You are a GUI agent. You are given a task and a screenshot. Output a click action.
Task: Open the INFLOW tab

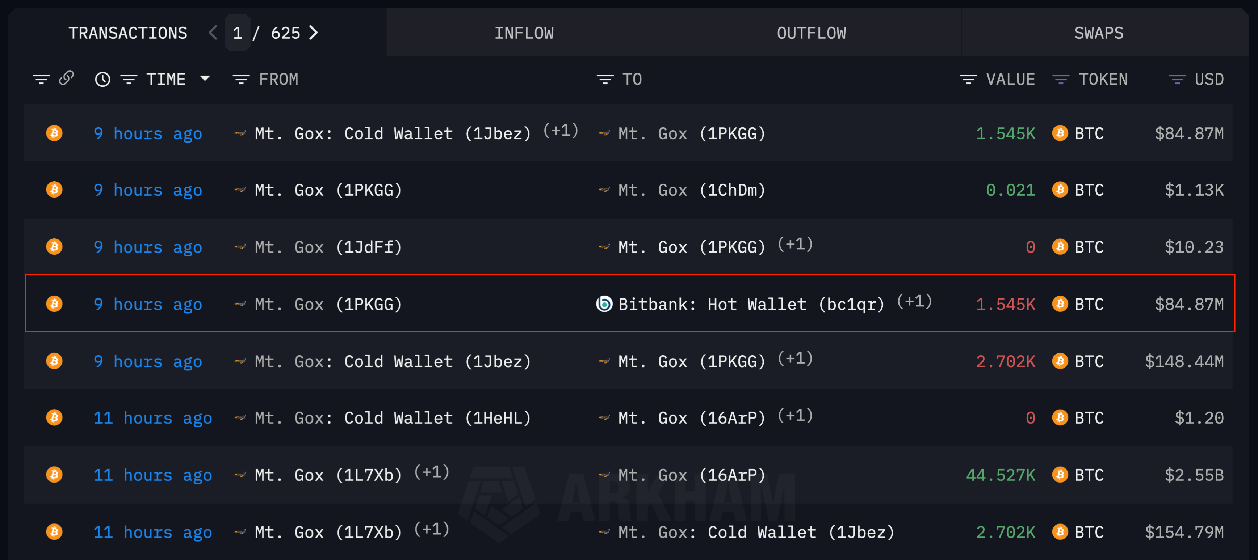tap(524, 33)
